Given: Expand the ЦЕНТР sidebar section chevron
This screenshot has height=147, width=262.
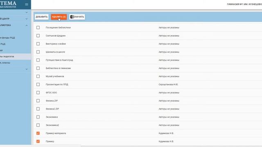Looking at the screenshot, I should [x=27, y=19].
